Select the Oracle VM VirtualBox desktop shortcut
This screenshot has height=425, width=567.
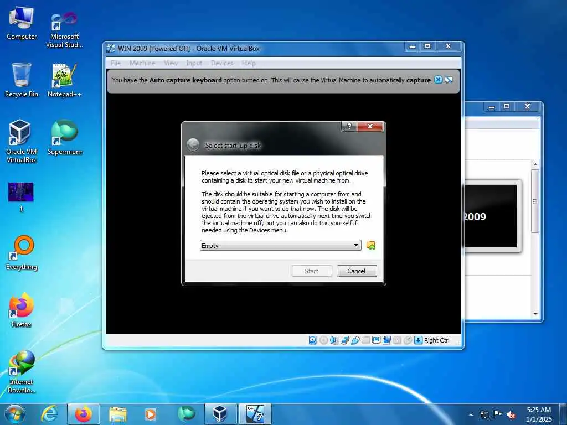tap(22, 142)
